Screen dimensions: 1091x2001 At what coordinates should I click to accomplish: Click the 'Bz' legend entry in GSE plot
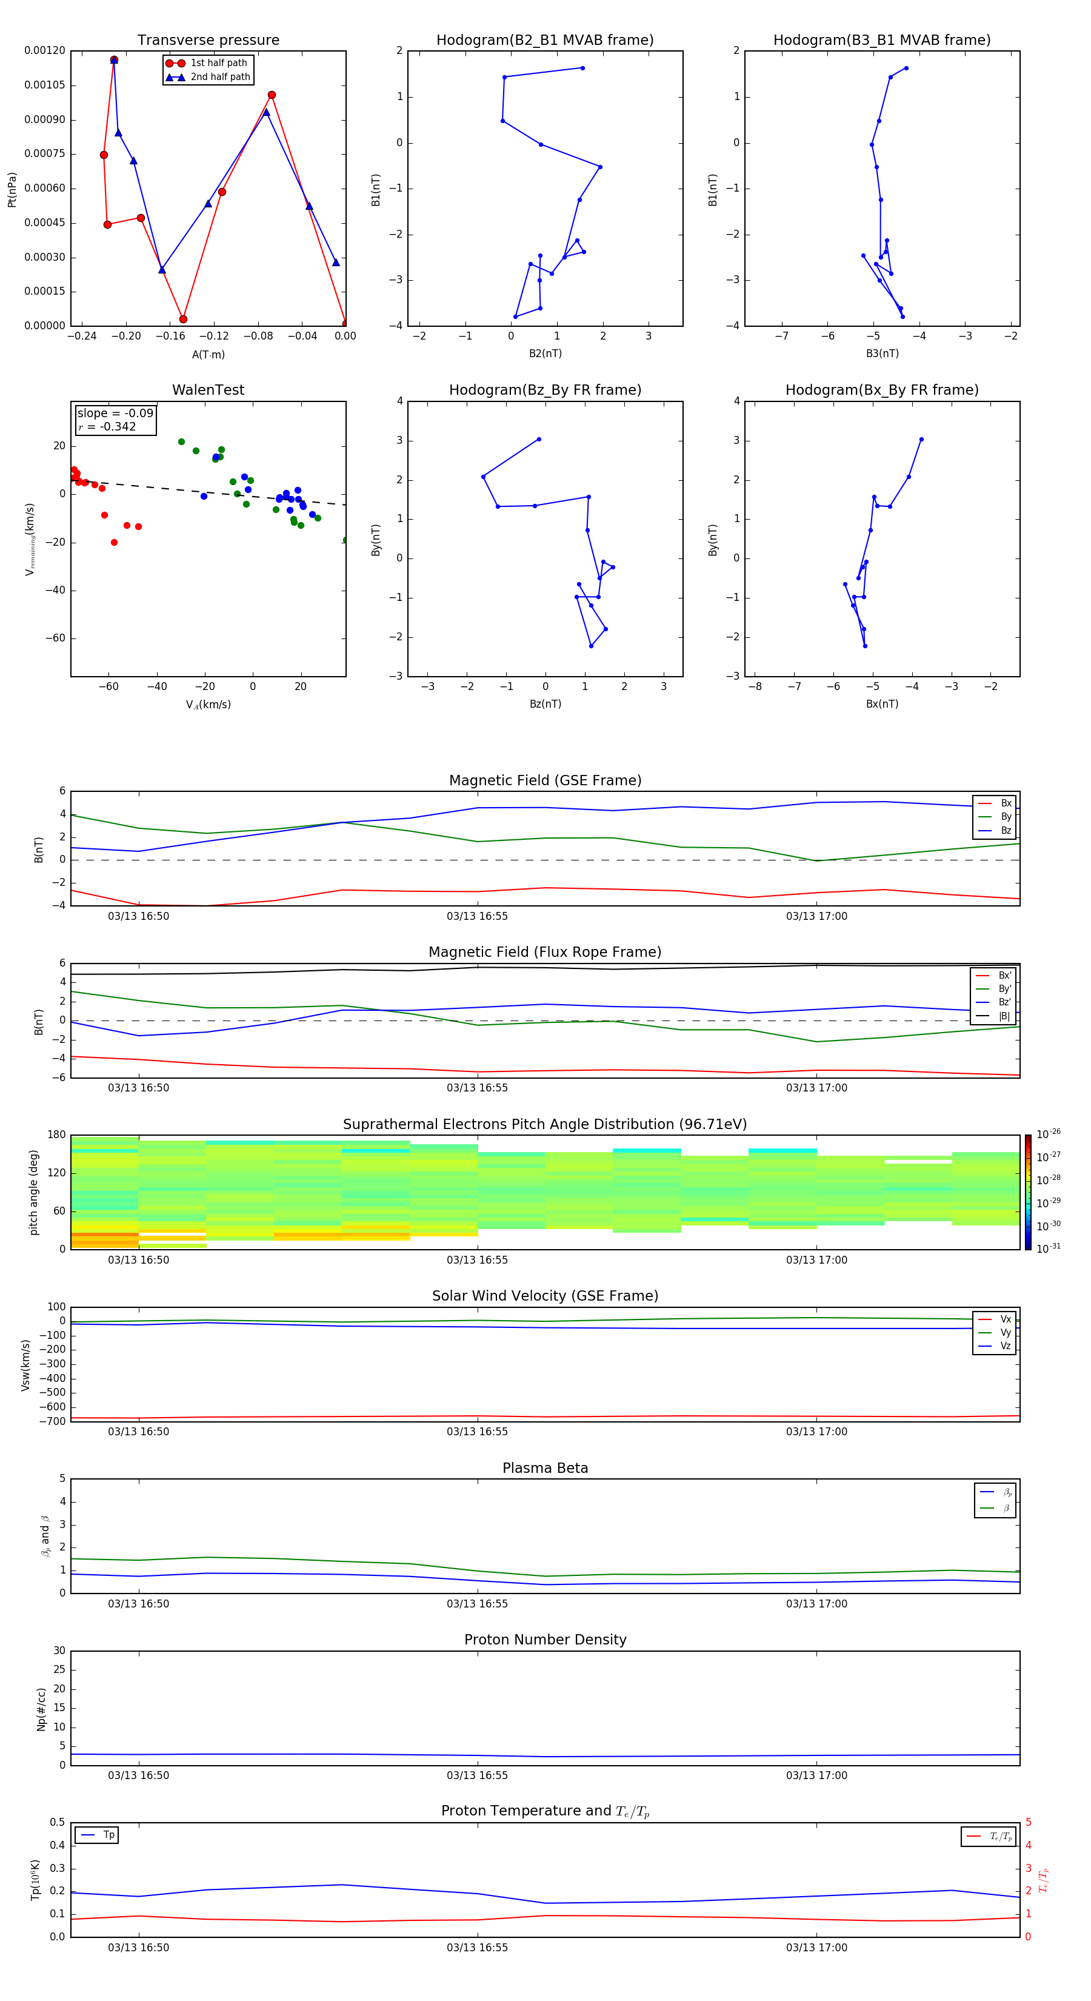tap(995, 830)
